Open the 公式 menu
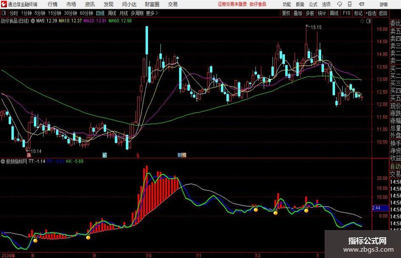401x258 pixels. (x=313, y=4)
